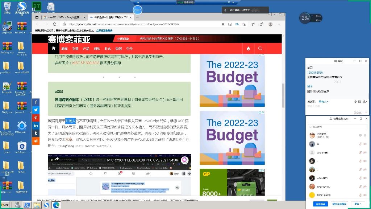The height and width of the screenshot is (209, 371).
Task: Click the blue meeting timer circle
Action: coord(137,10)
